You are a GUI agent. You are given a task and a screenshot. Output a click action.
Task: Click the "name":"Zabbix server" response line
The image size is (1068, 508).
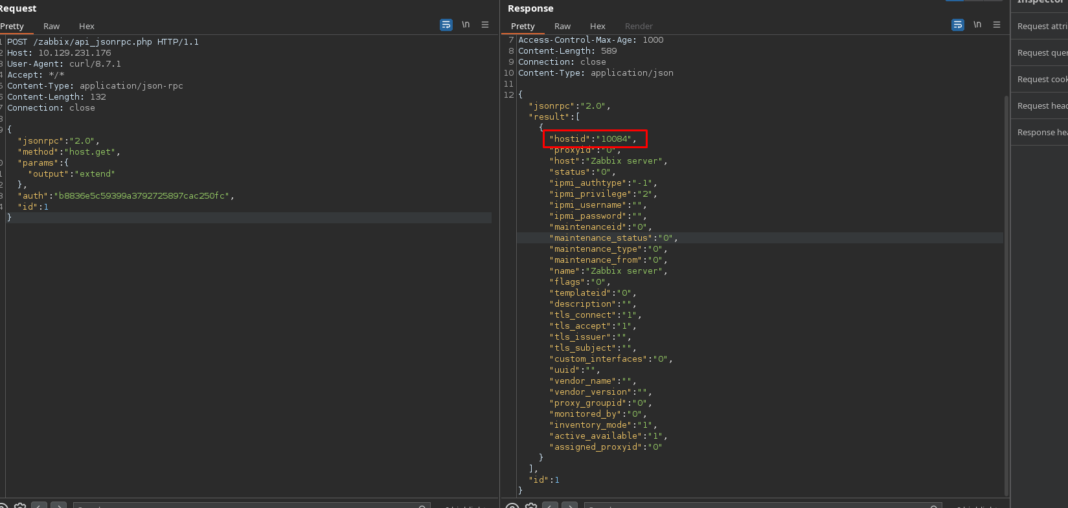pos(608,271)
